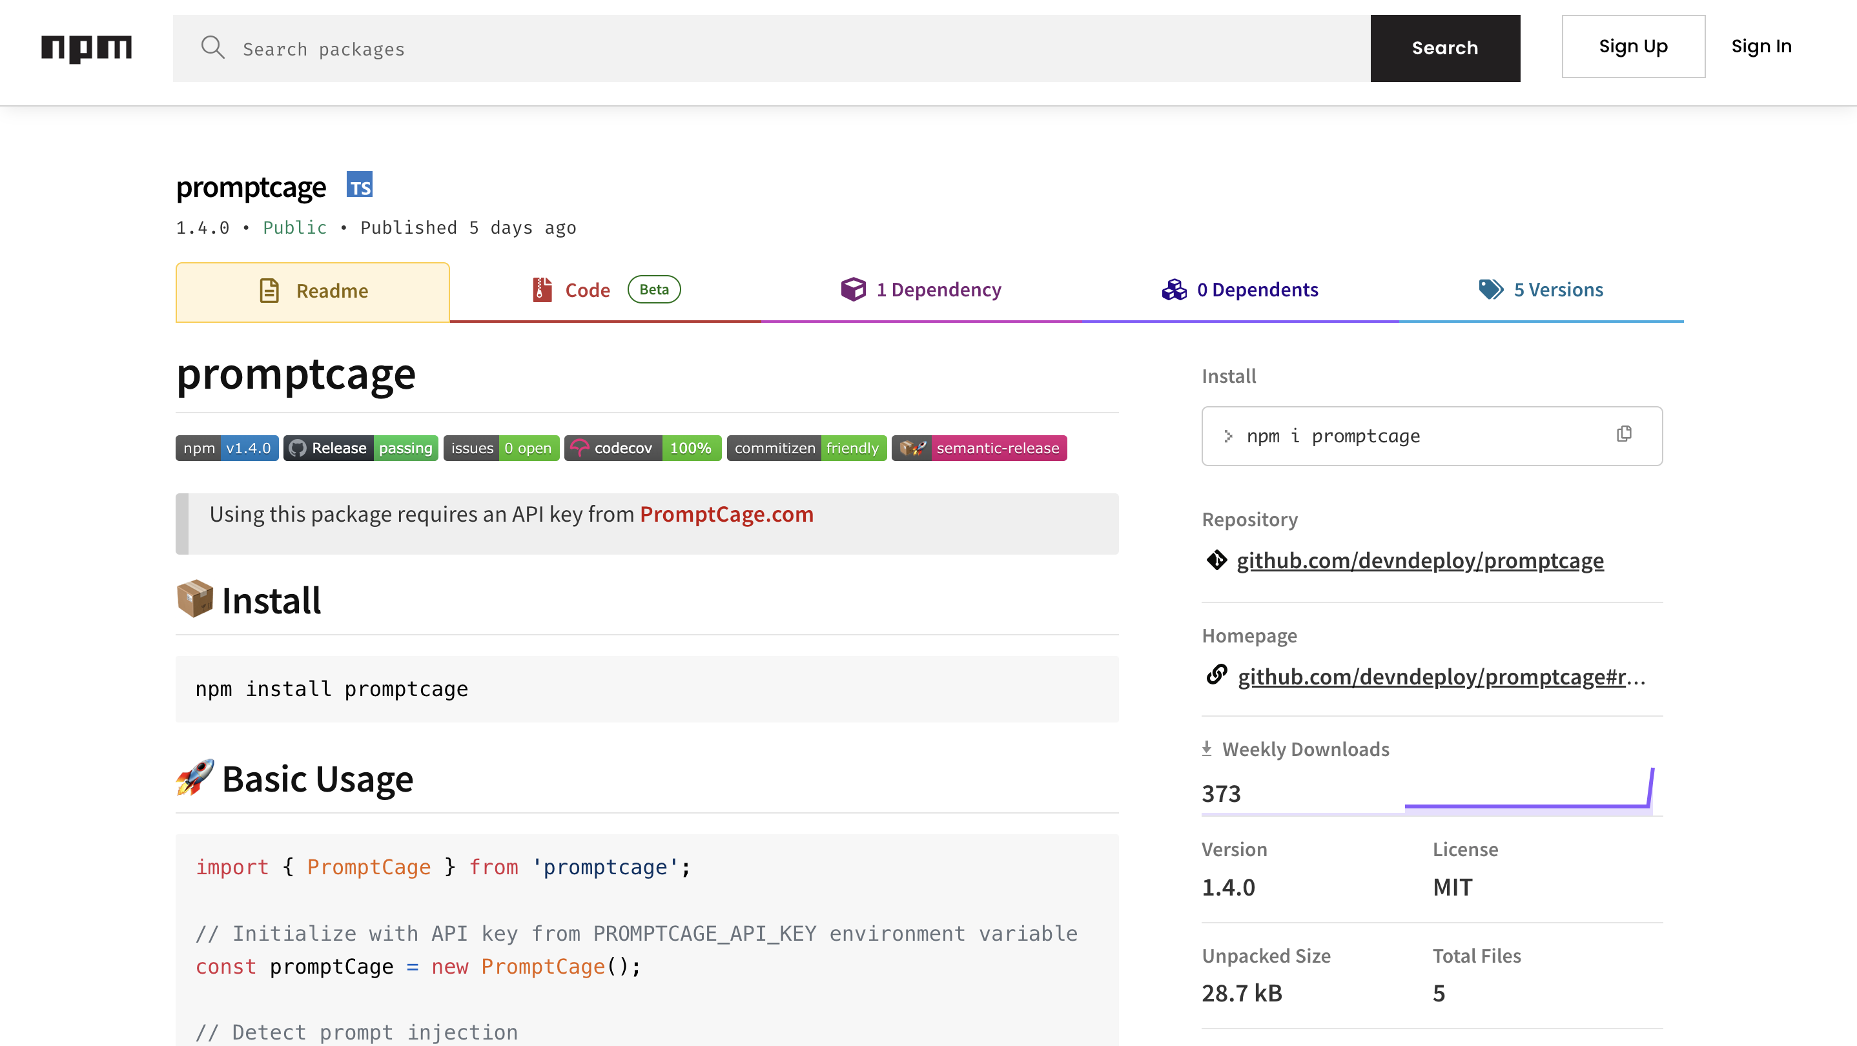Image resolution: width=1857 pixels, height=1046 pixels.
Task: View the 5 Versions tab
Action: tap(1541, 290)
